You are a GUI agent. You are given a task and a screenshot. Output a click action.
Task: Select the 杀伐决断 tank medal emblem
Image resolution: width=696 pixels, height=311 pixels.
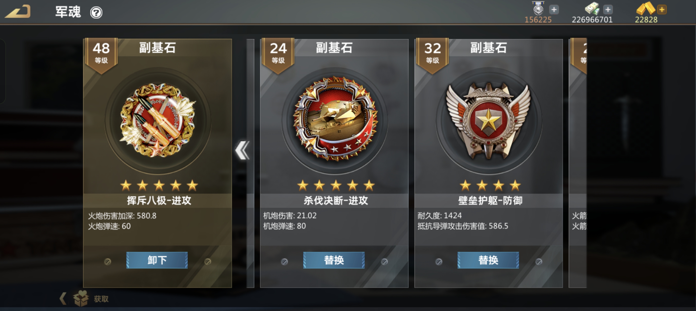point(335,119)
